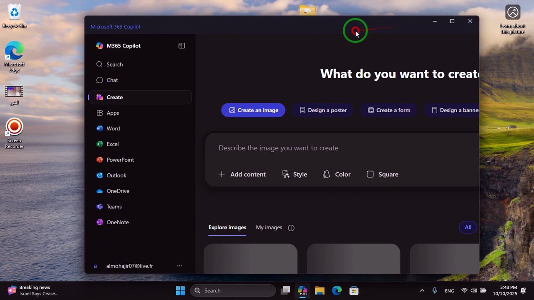
Task: Open Task View from the taskbar
Action: point(285,290)
